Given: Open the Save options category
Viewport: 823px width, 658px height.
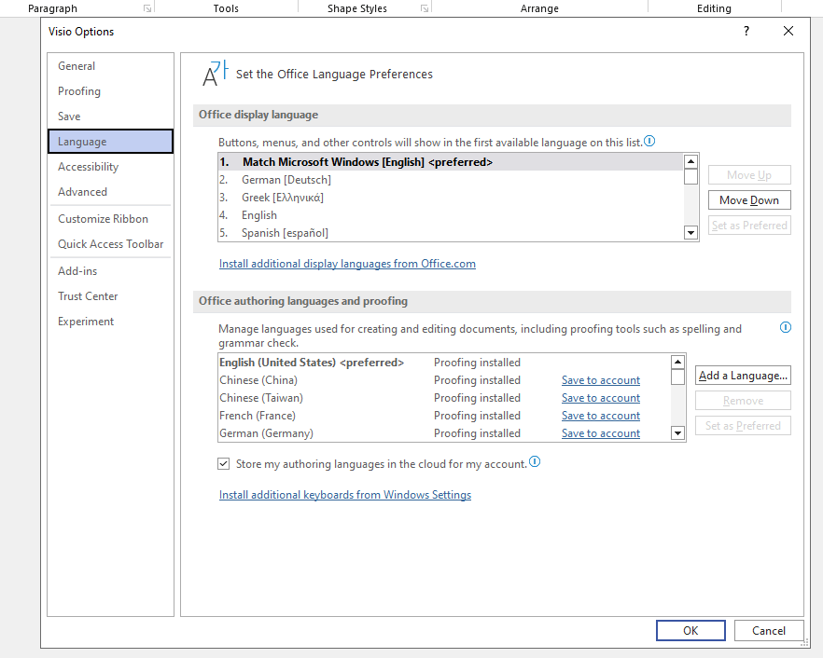Looking at the screenshot, I should pyautogui.click(x=110, y=117).
